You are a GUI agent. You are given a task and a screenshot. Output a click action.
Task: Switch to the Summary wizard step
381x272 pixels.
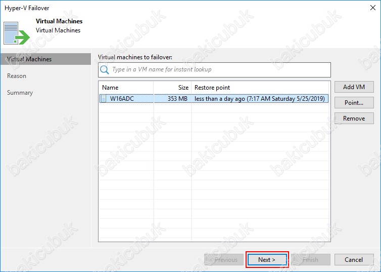20,93
